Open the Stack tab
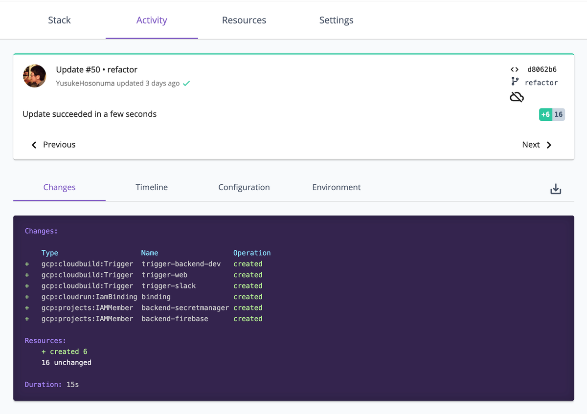 (x=59, y=20)
